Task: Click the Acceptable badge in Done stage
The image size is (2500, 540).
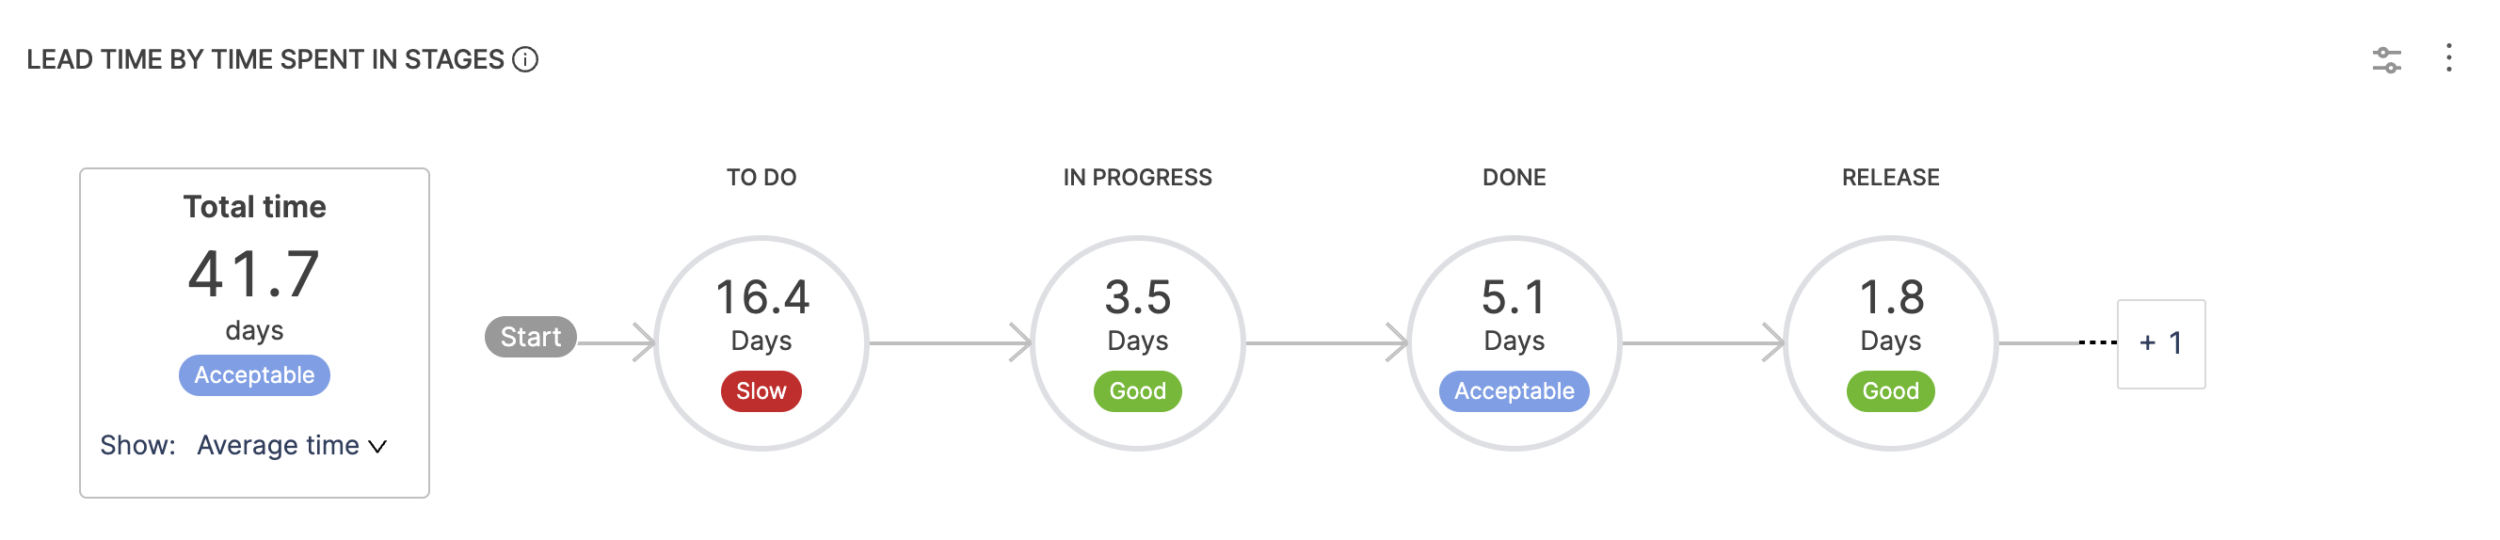Action: coord(1514,390)
